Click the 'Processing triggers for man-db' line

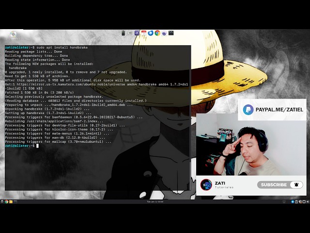[x=55, y=138]
